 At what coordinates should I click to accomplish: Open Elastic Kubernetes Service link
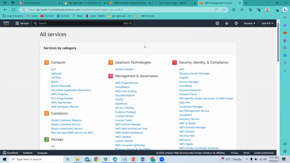click(x=67, y=129)
